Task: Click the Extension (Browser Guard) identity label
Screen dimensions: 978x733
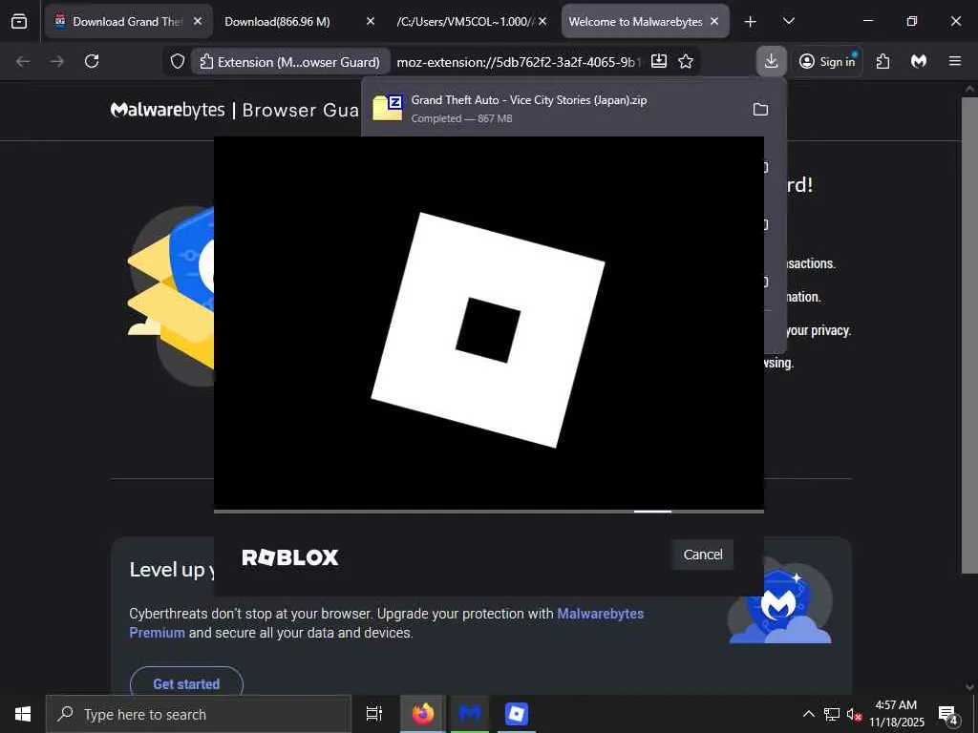Action: (x=290, y=62)
